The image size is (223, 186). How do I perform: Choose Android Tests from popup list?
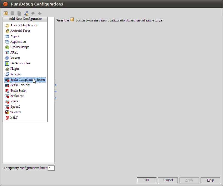click(25, 31)
